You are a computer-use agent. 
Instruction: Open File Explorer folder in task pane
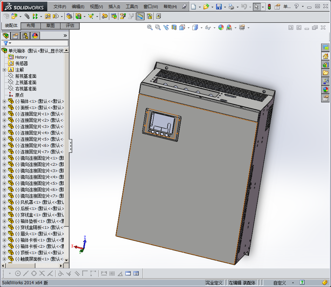pos(326,73)
